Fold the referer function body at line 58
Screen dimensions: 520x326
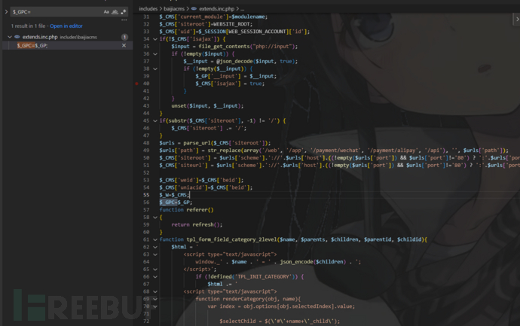(155, 218)
